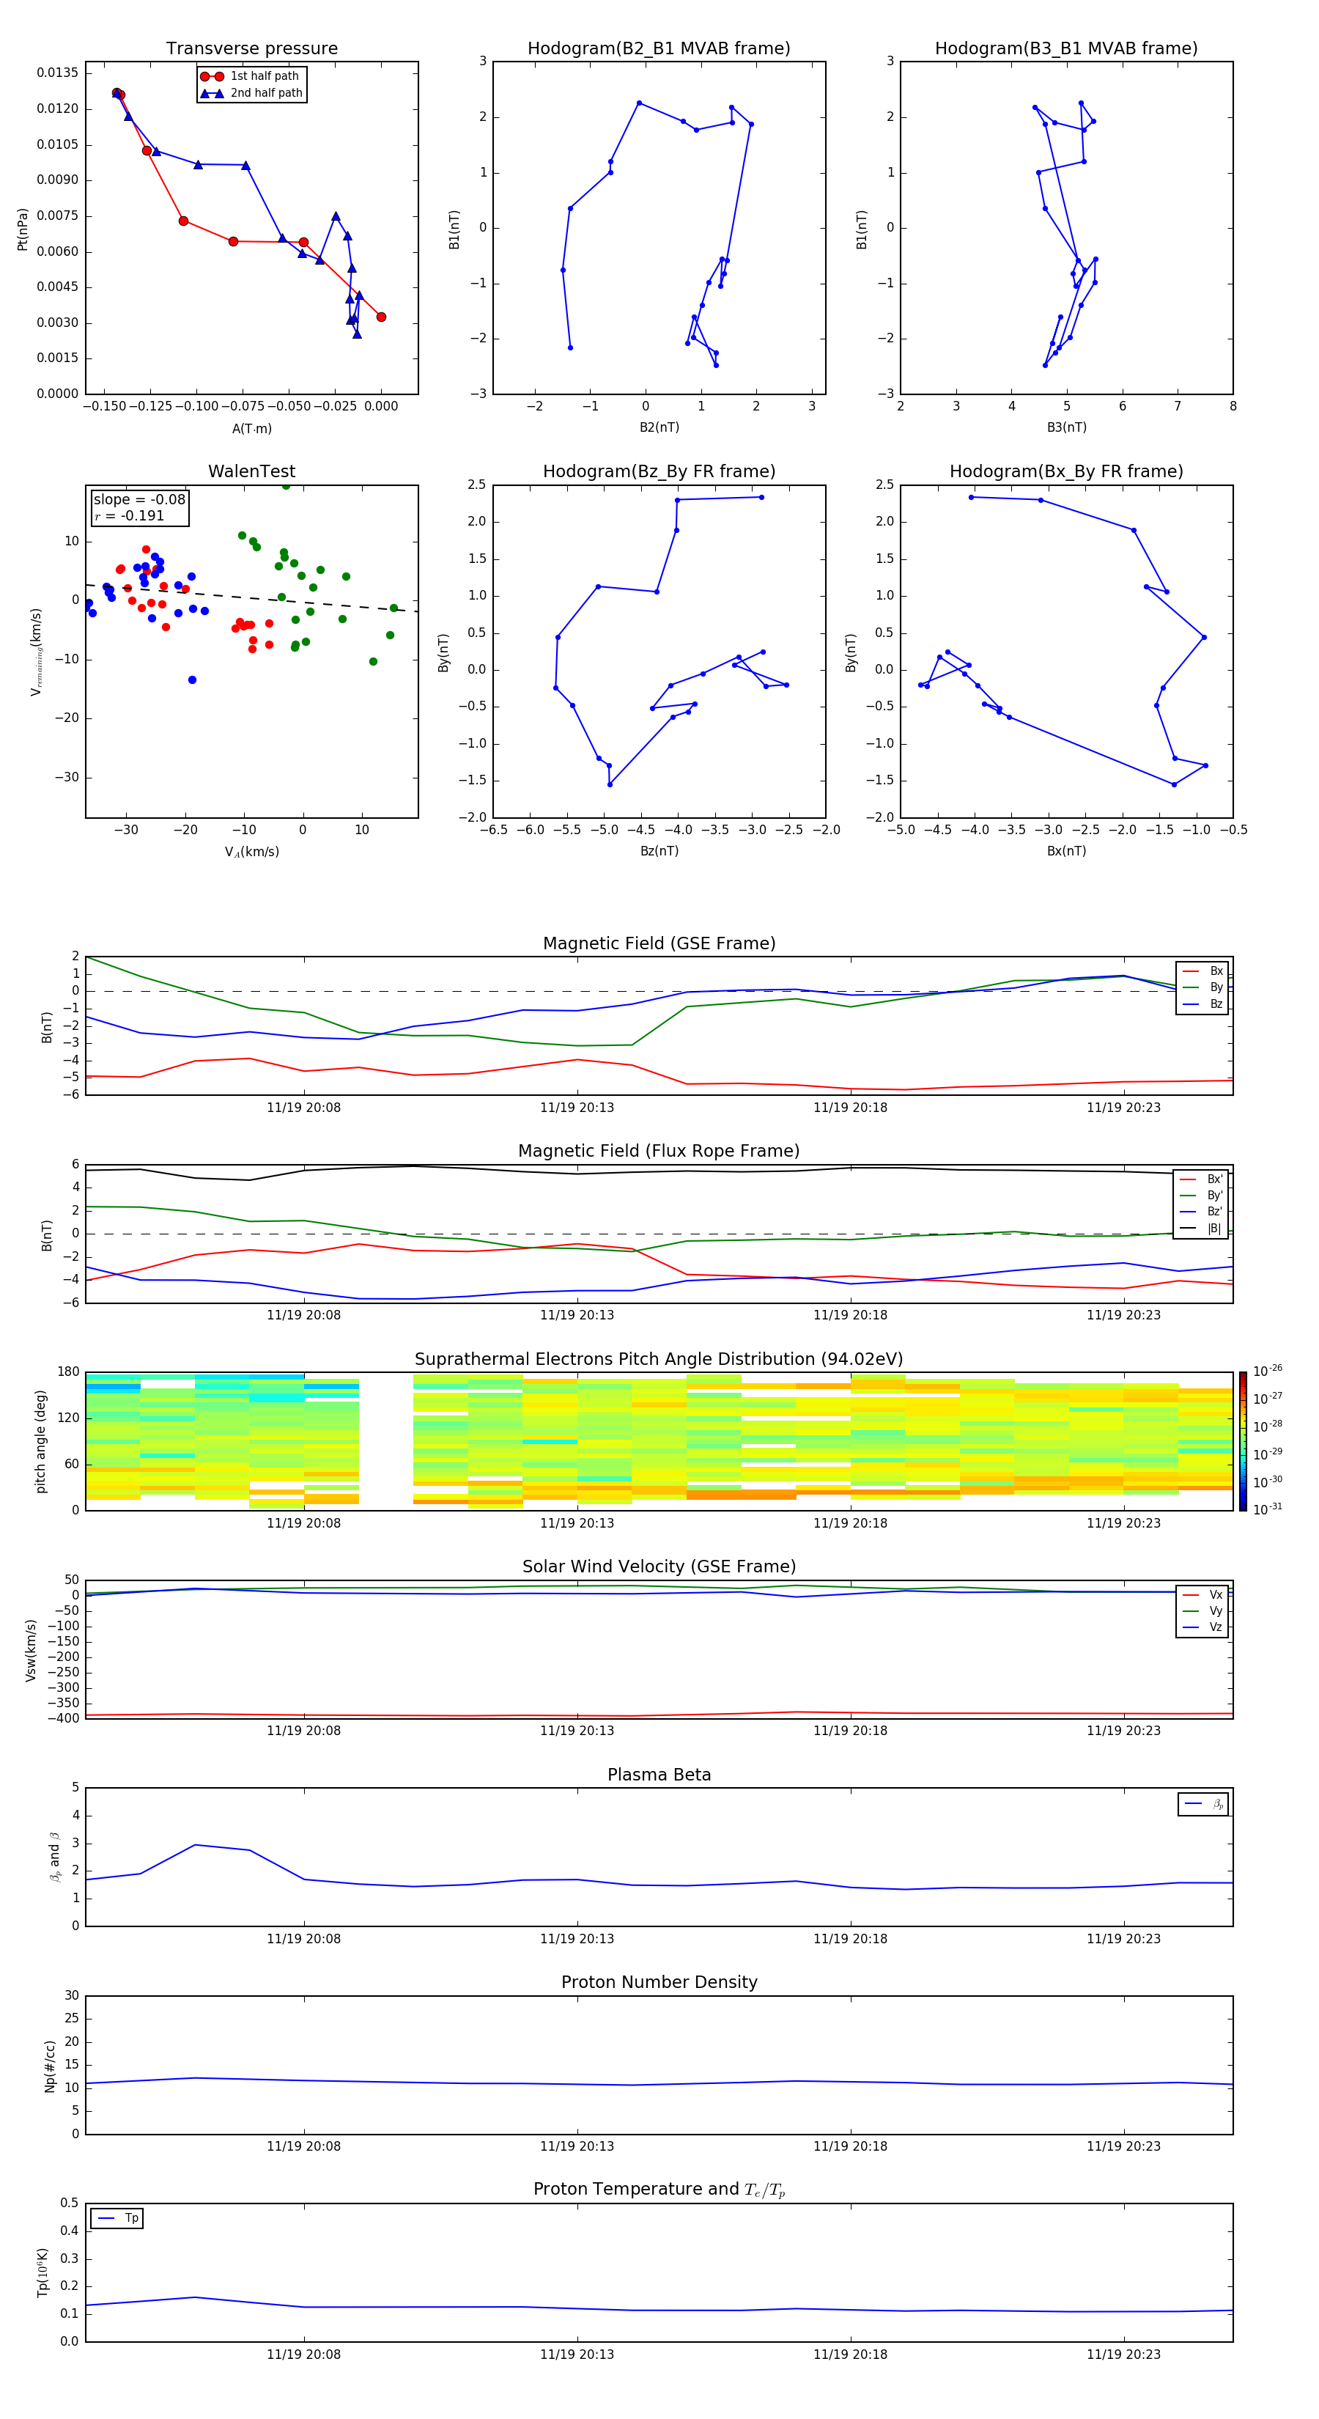1319x2419 pixels.
Task: Click the '180' tick on pitch angle axis
Action: coord(69,1372)
